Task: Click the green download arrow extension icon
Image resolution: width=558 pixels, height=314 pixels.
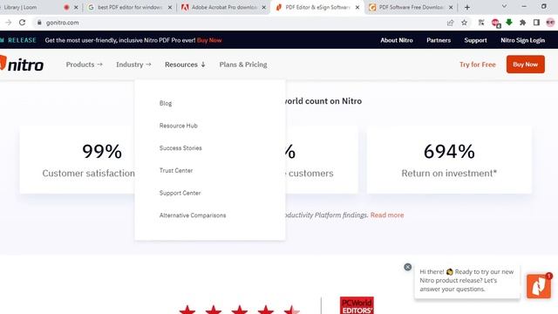Action: (x=509, y=23)
